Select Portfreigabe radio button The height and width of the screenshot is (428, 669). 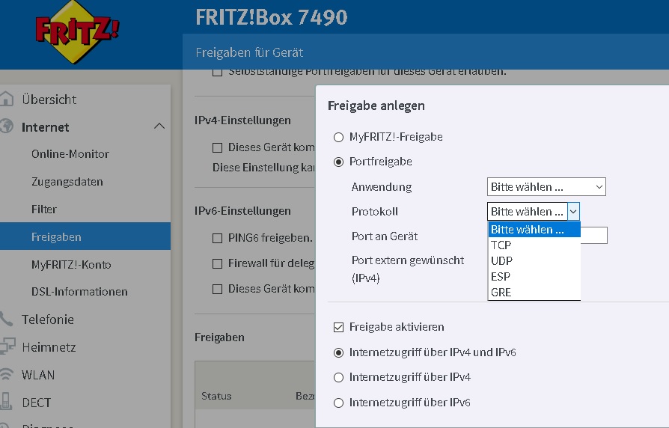(x=338, y=162)
